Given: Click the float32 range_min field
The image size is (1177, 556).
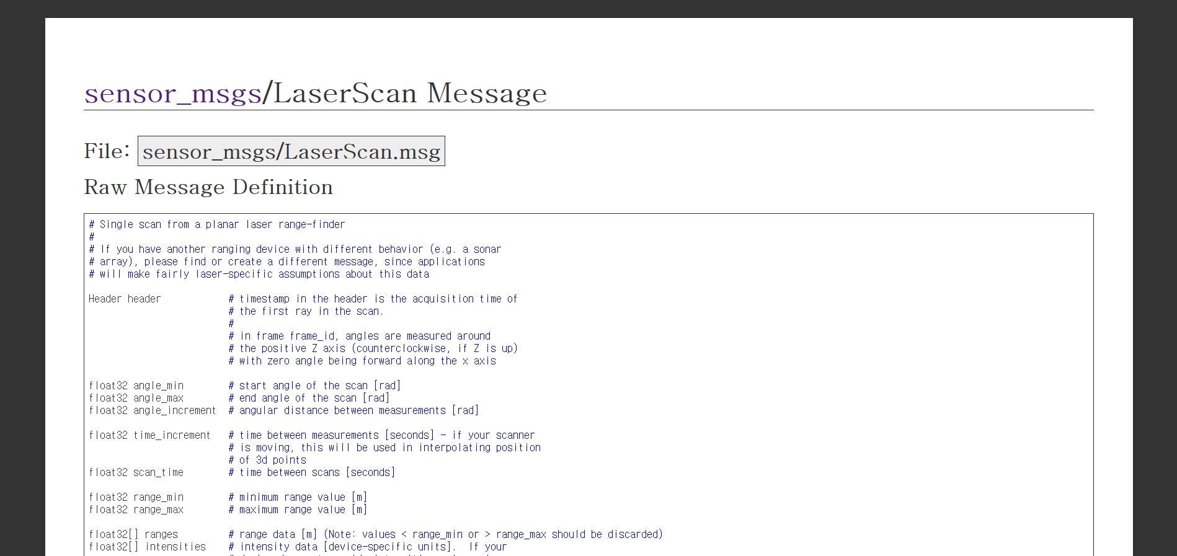Looking at the screenshot, I should pyautogui.click(x=136, y=497).
